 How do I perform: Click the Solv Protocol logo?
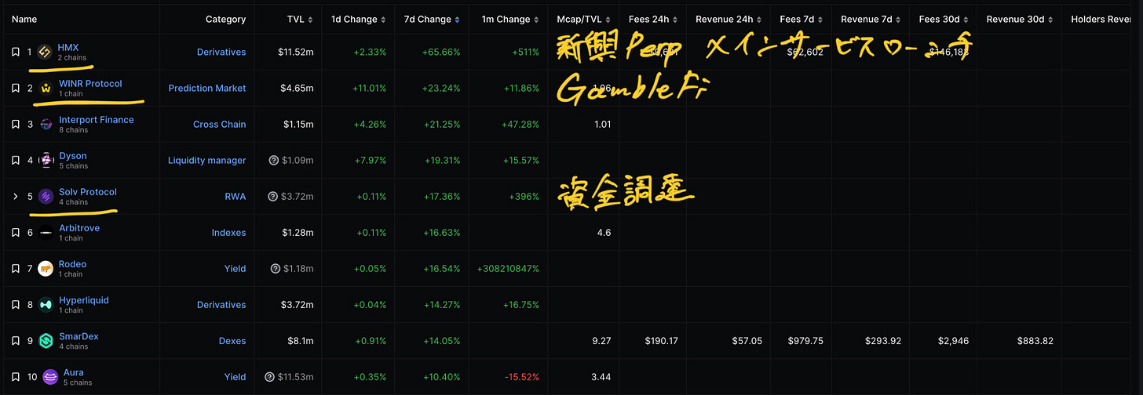(x=46, y=197)
